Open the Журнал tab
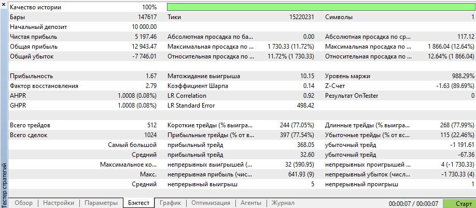Screen dimensions: 476x208 tap(283, 203)
